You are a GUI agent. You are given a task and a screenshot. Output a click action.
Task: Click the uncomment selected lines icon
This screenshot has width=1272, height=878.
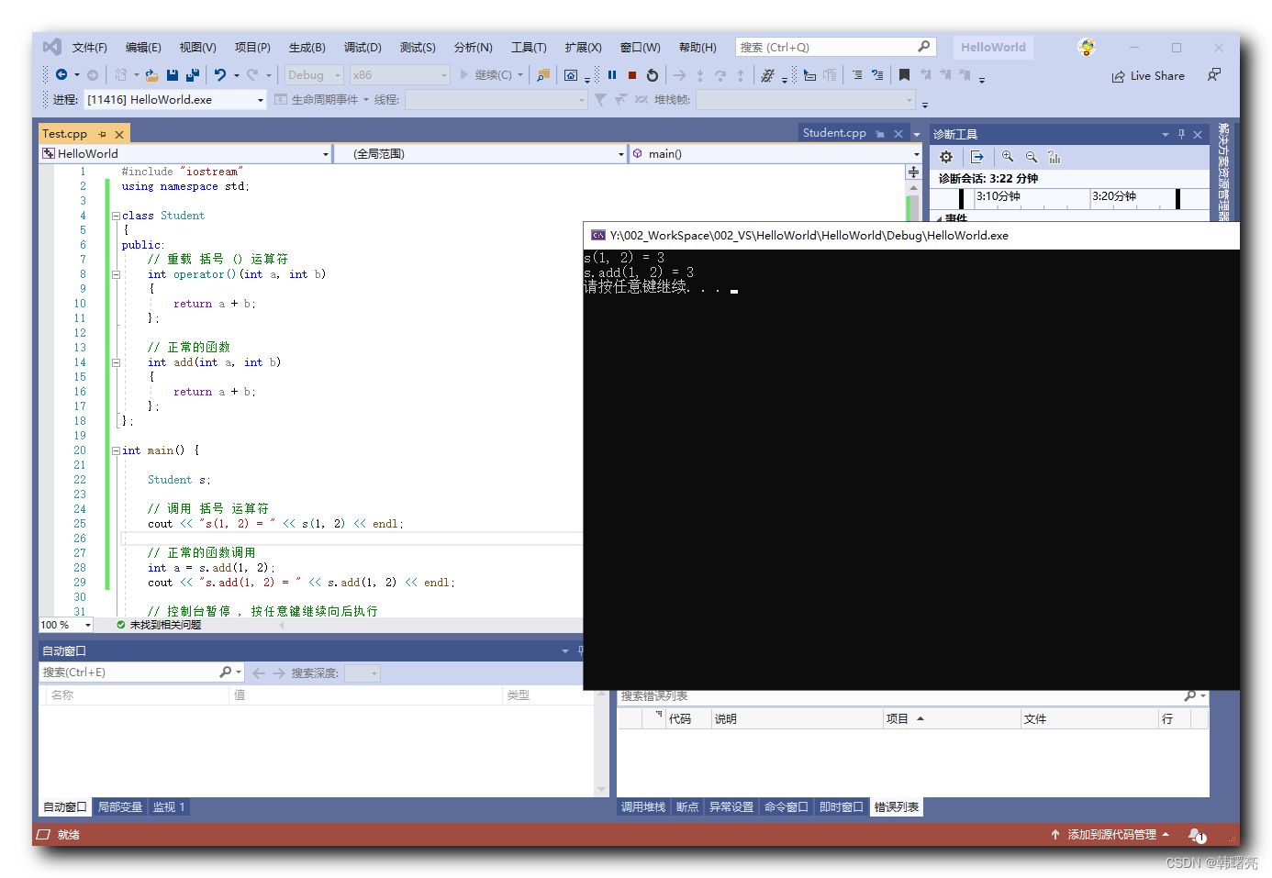click(877, 75)
